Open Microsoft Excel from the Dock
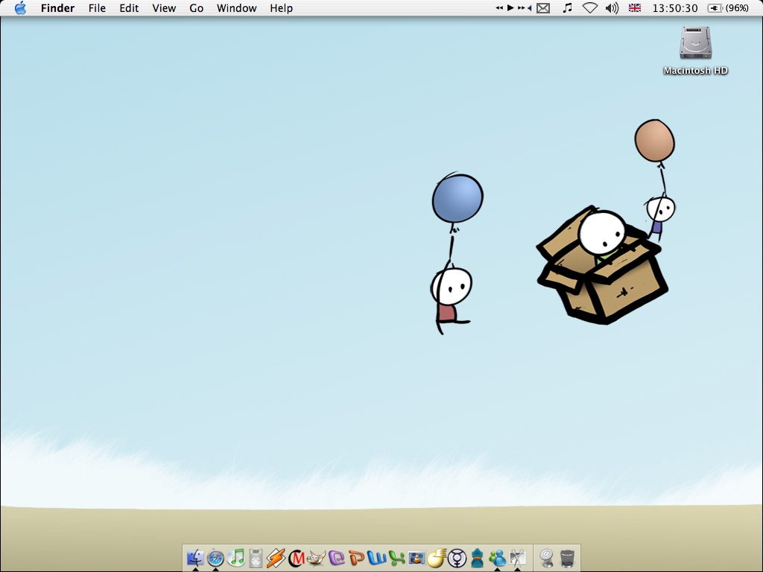This screenshot has height=572, width=763. (396, 557)
